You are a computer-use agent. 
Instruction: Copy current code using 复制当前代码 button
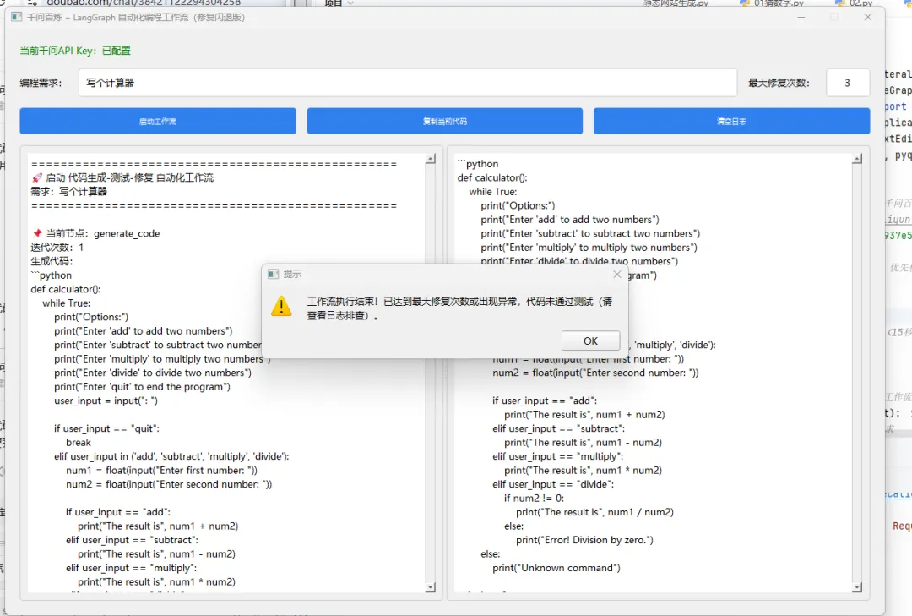click(x=444, y=121)
